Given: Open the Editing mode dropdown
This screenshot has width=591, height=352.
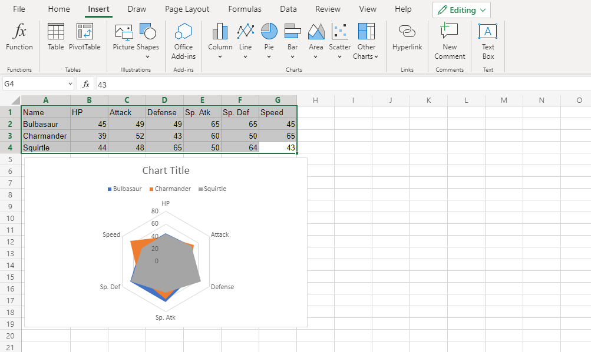Looking at the screenshot, I should [x=461, y=10].
